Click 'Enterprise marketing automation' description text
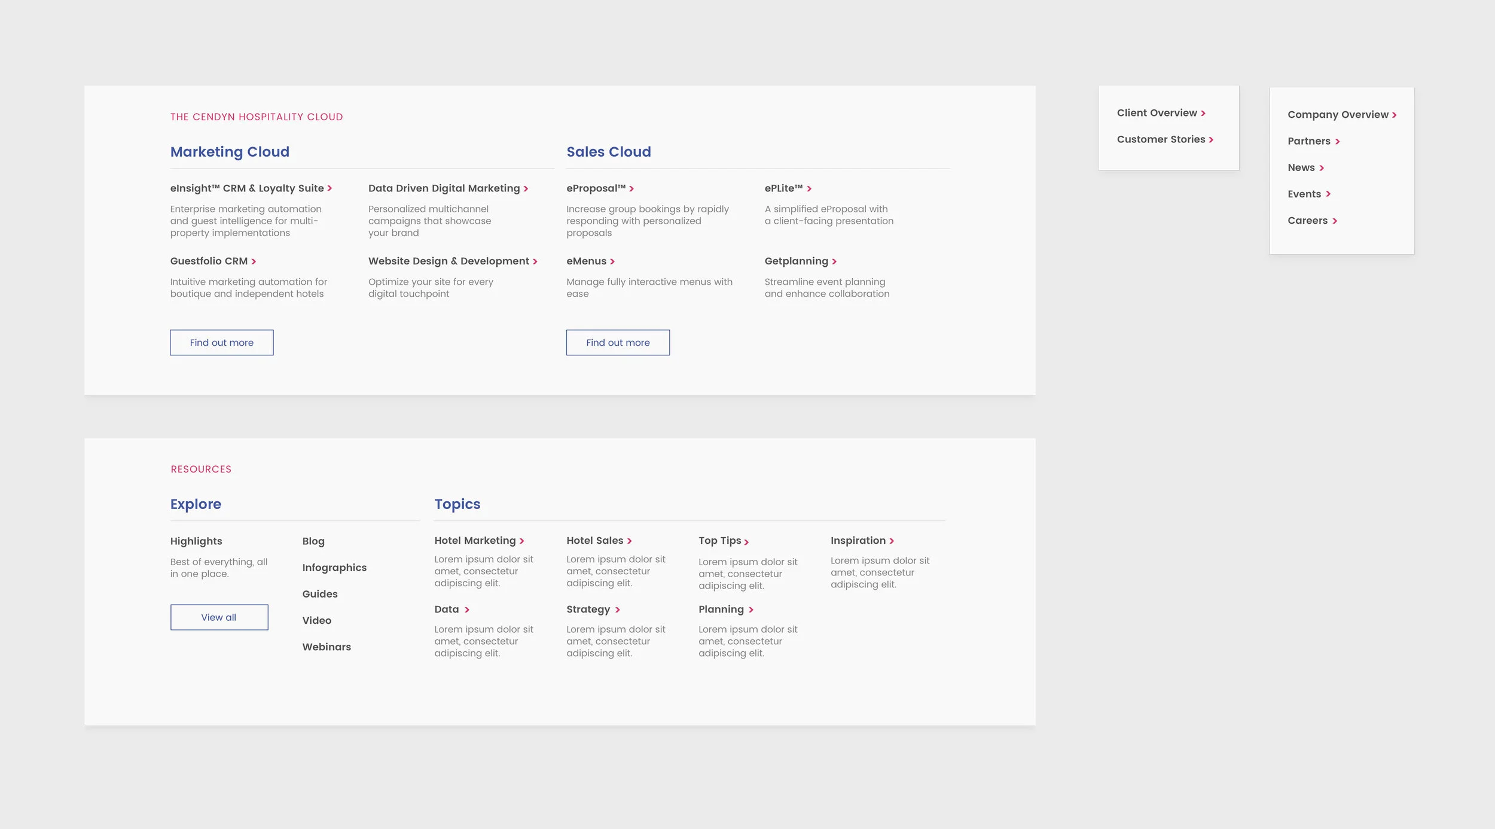Viewport: 1495px width, 829px height. 246,221
